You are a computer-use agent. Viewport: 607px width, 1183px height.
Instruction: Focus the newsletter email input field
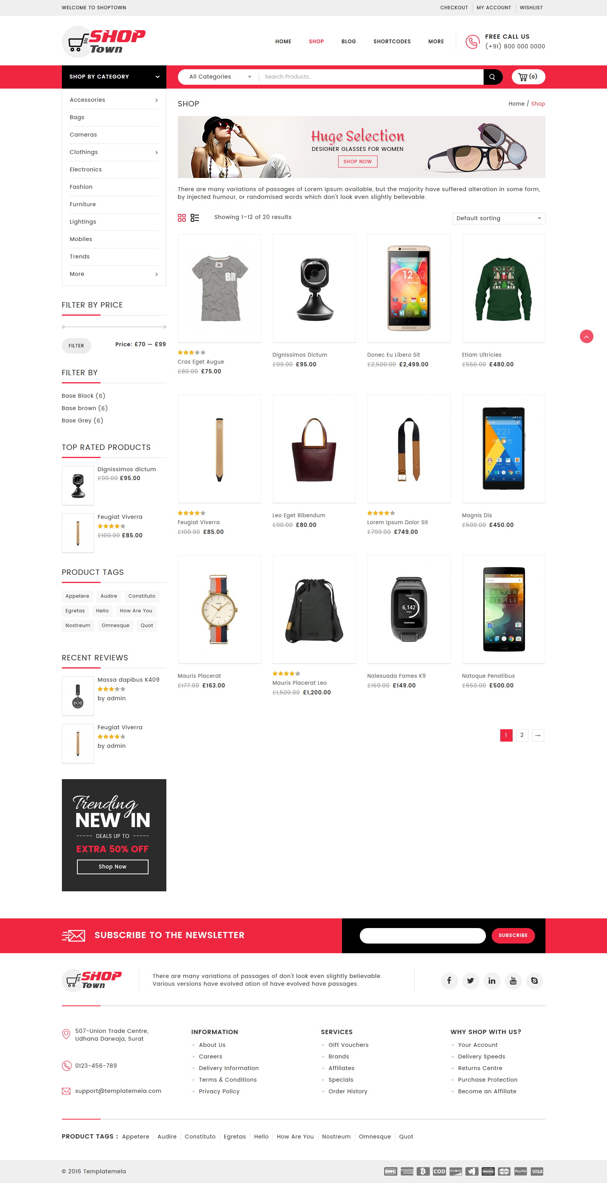click(422, 935)
